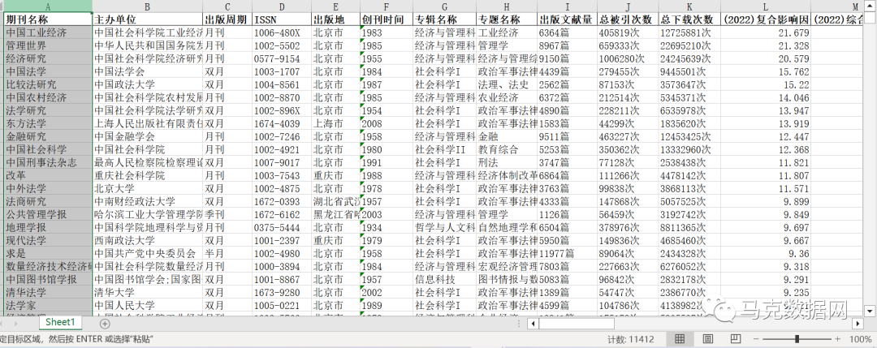Click the 专辑名称 header cell
The width and height of the screenshot is (877, 348).
coord(445,19)
